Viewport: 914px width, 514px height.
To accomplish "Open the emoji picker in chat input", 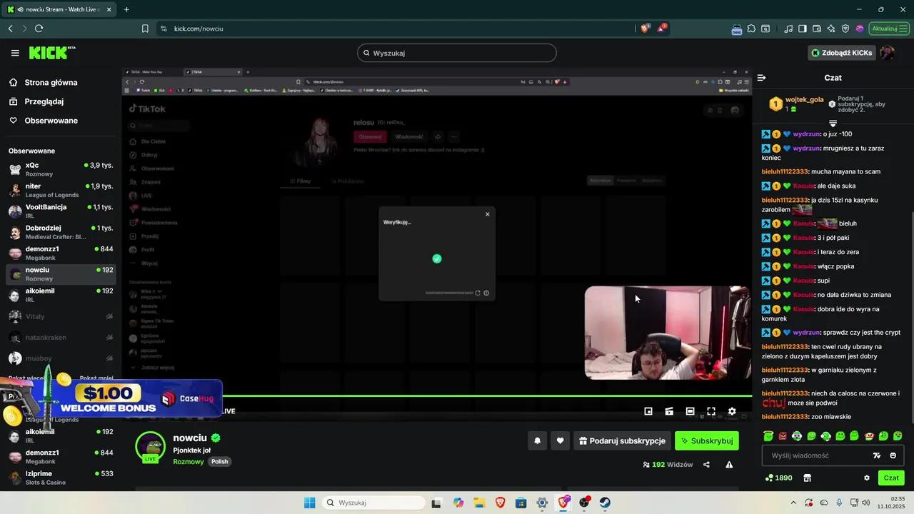I will point(893,455).
